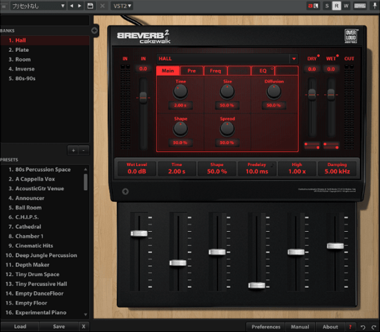The image size is (380, 332).
Task: Toggle the switch below the WET fader
Action: tap(331, 146)
